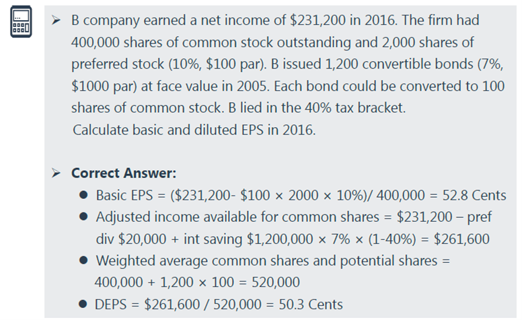The height and width of the screenshot is (320, 522).
Task: Click the arrow bullet beside 'Correct Answer:'
Action: pyautogui.click(x=56, y=173)
